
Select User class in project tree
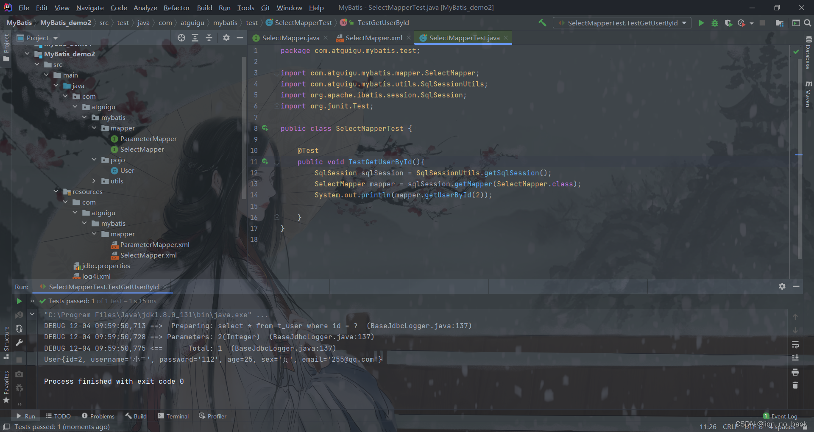coord(123,170)
